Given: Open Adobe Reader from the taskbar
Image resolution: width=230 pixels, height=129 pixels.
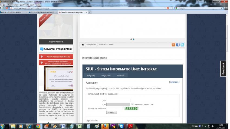Looking at the screenshot, I should [130, 126].
